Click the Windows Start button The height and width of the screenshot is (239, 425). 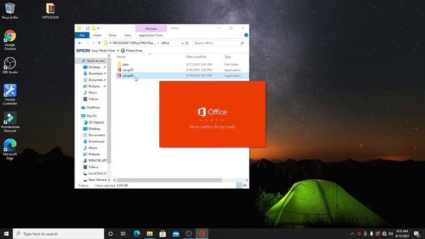(6, 234)
